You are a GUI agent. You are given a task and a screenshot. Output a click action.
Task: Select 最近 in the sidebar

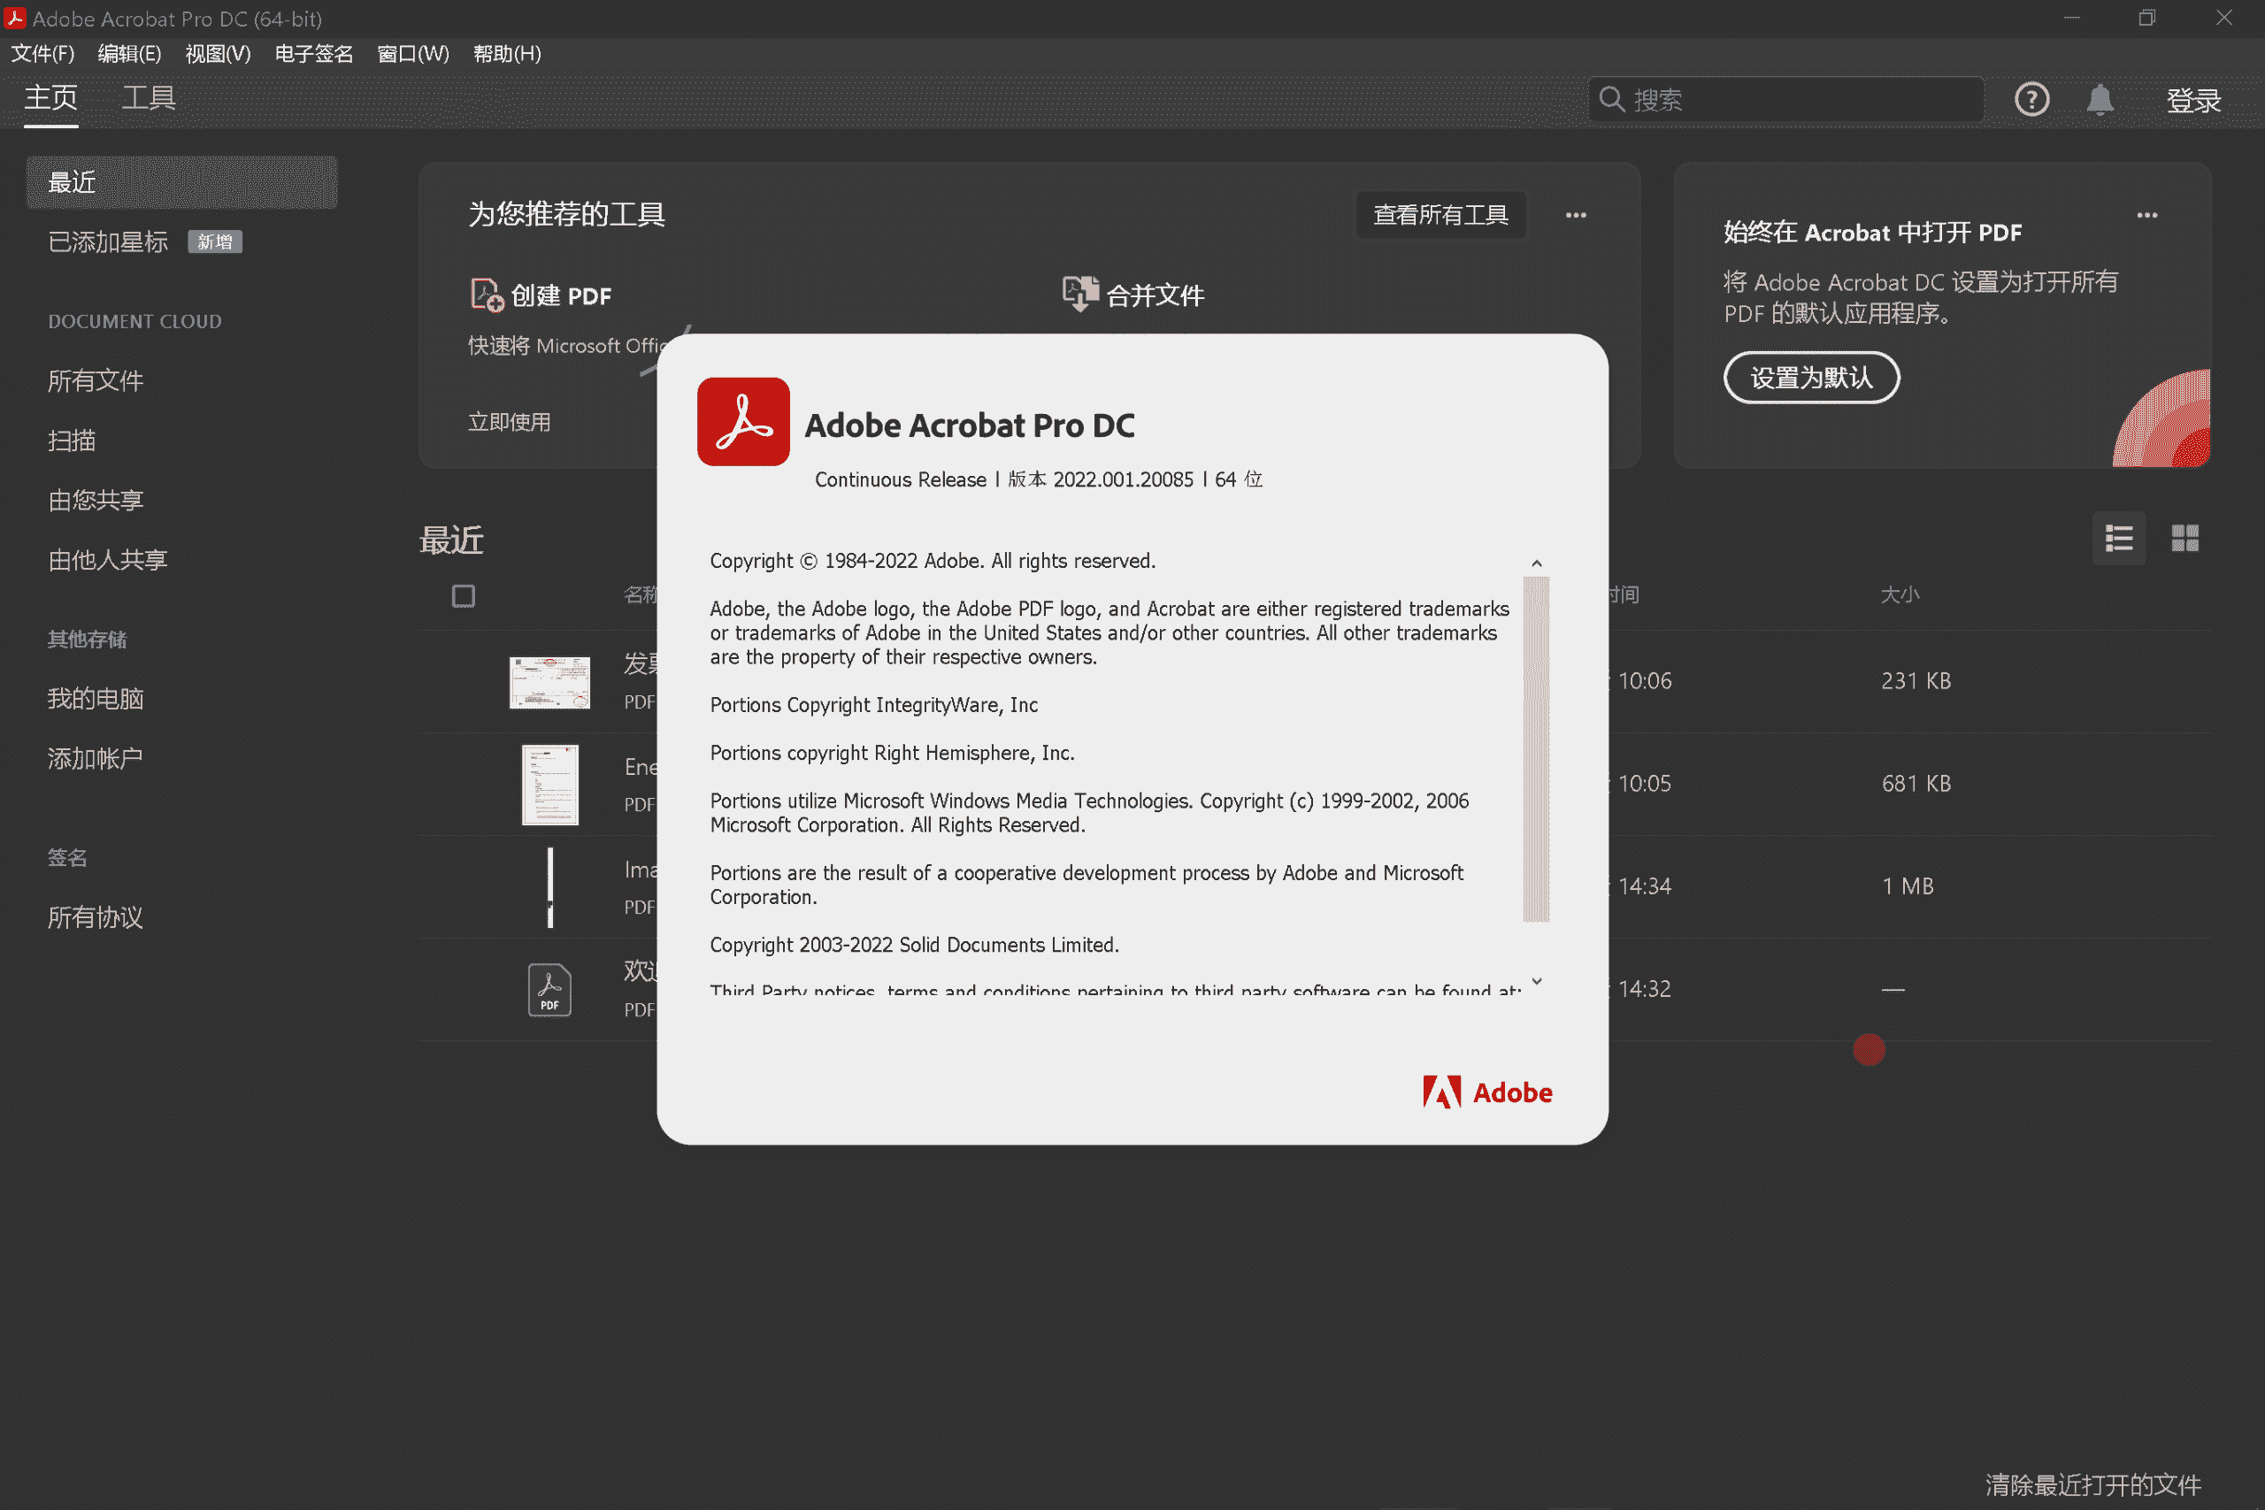tap(182, 182)
